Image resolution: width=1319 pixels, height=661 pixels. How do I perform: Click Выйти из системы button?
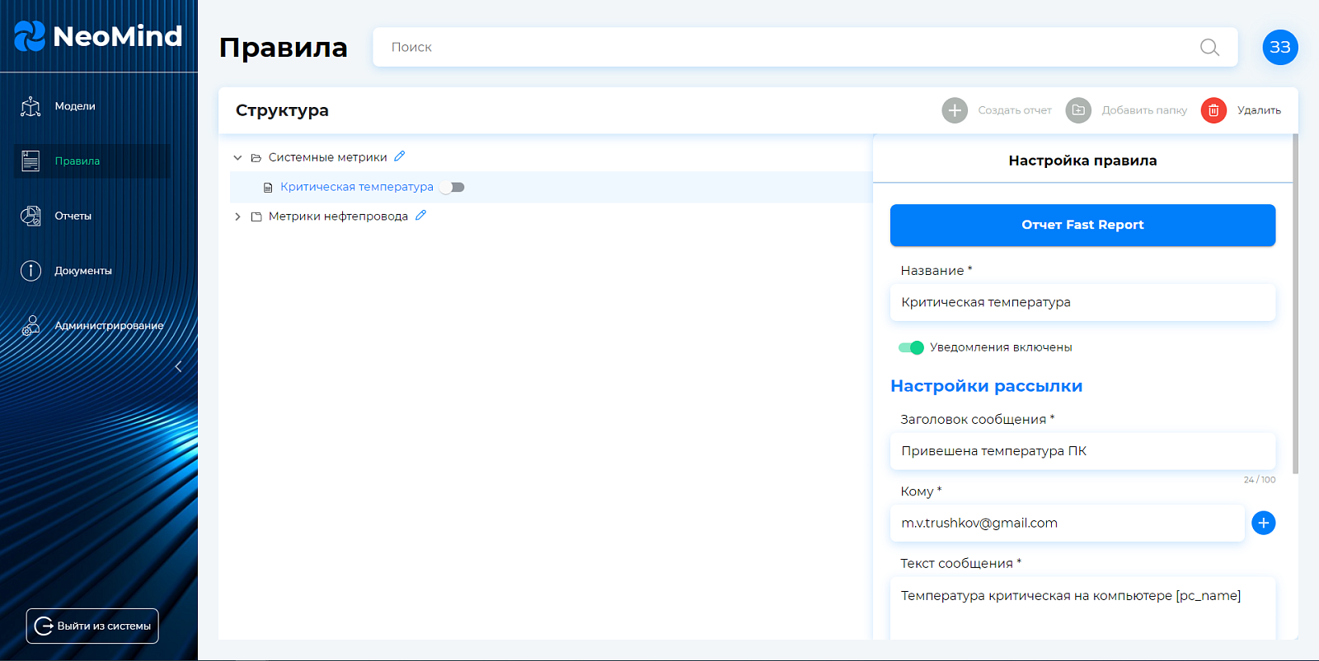click(x=92, y=626)
